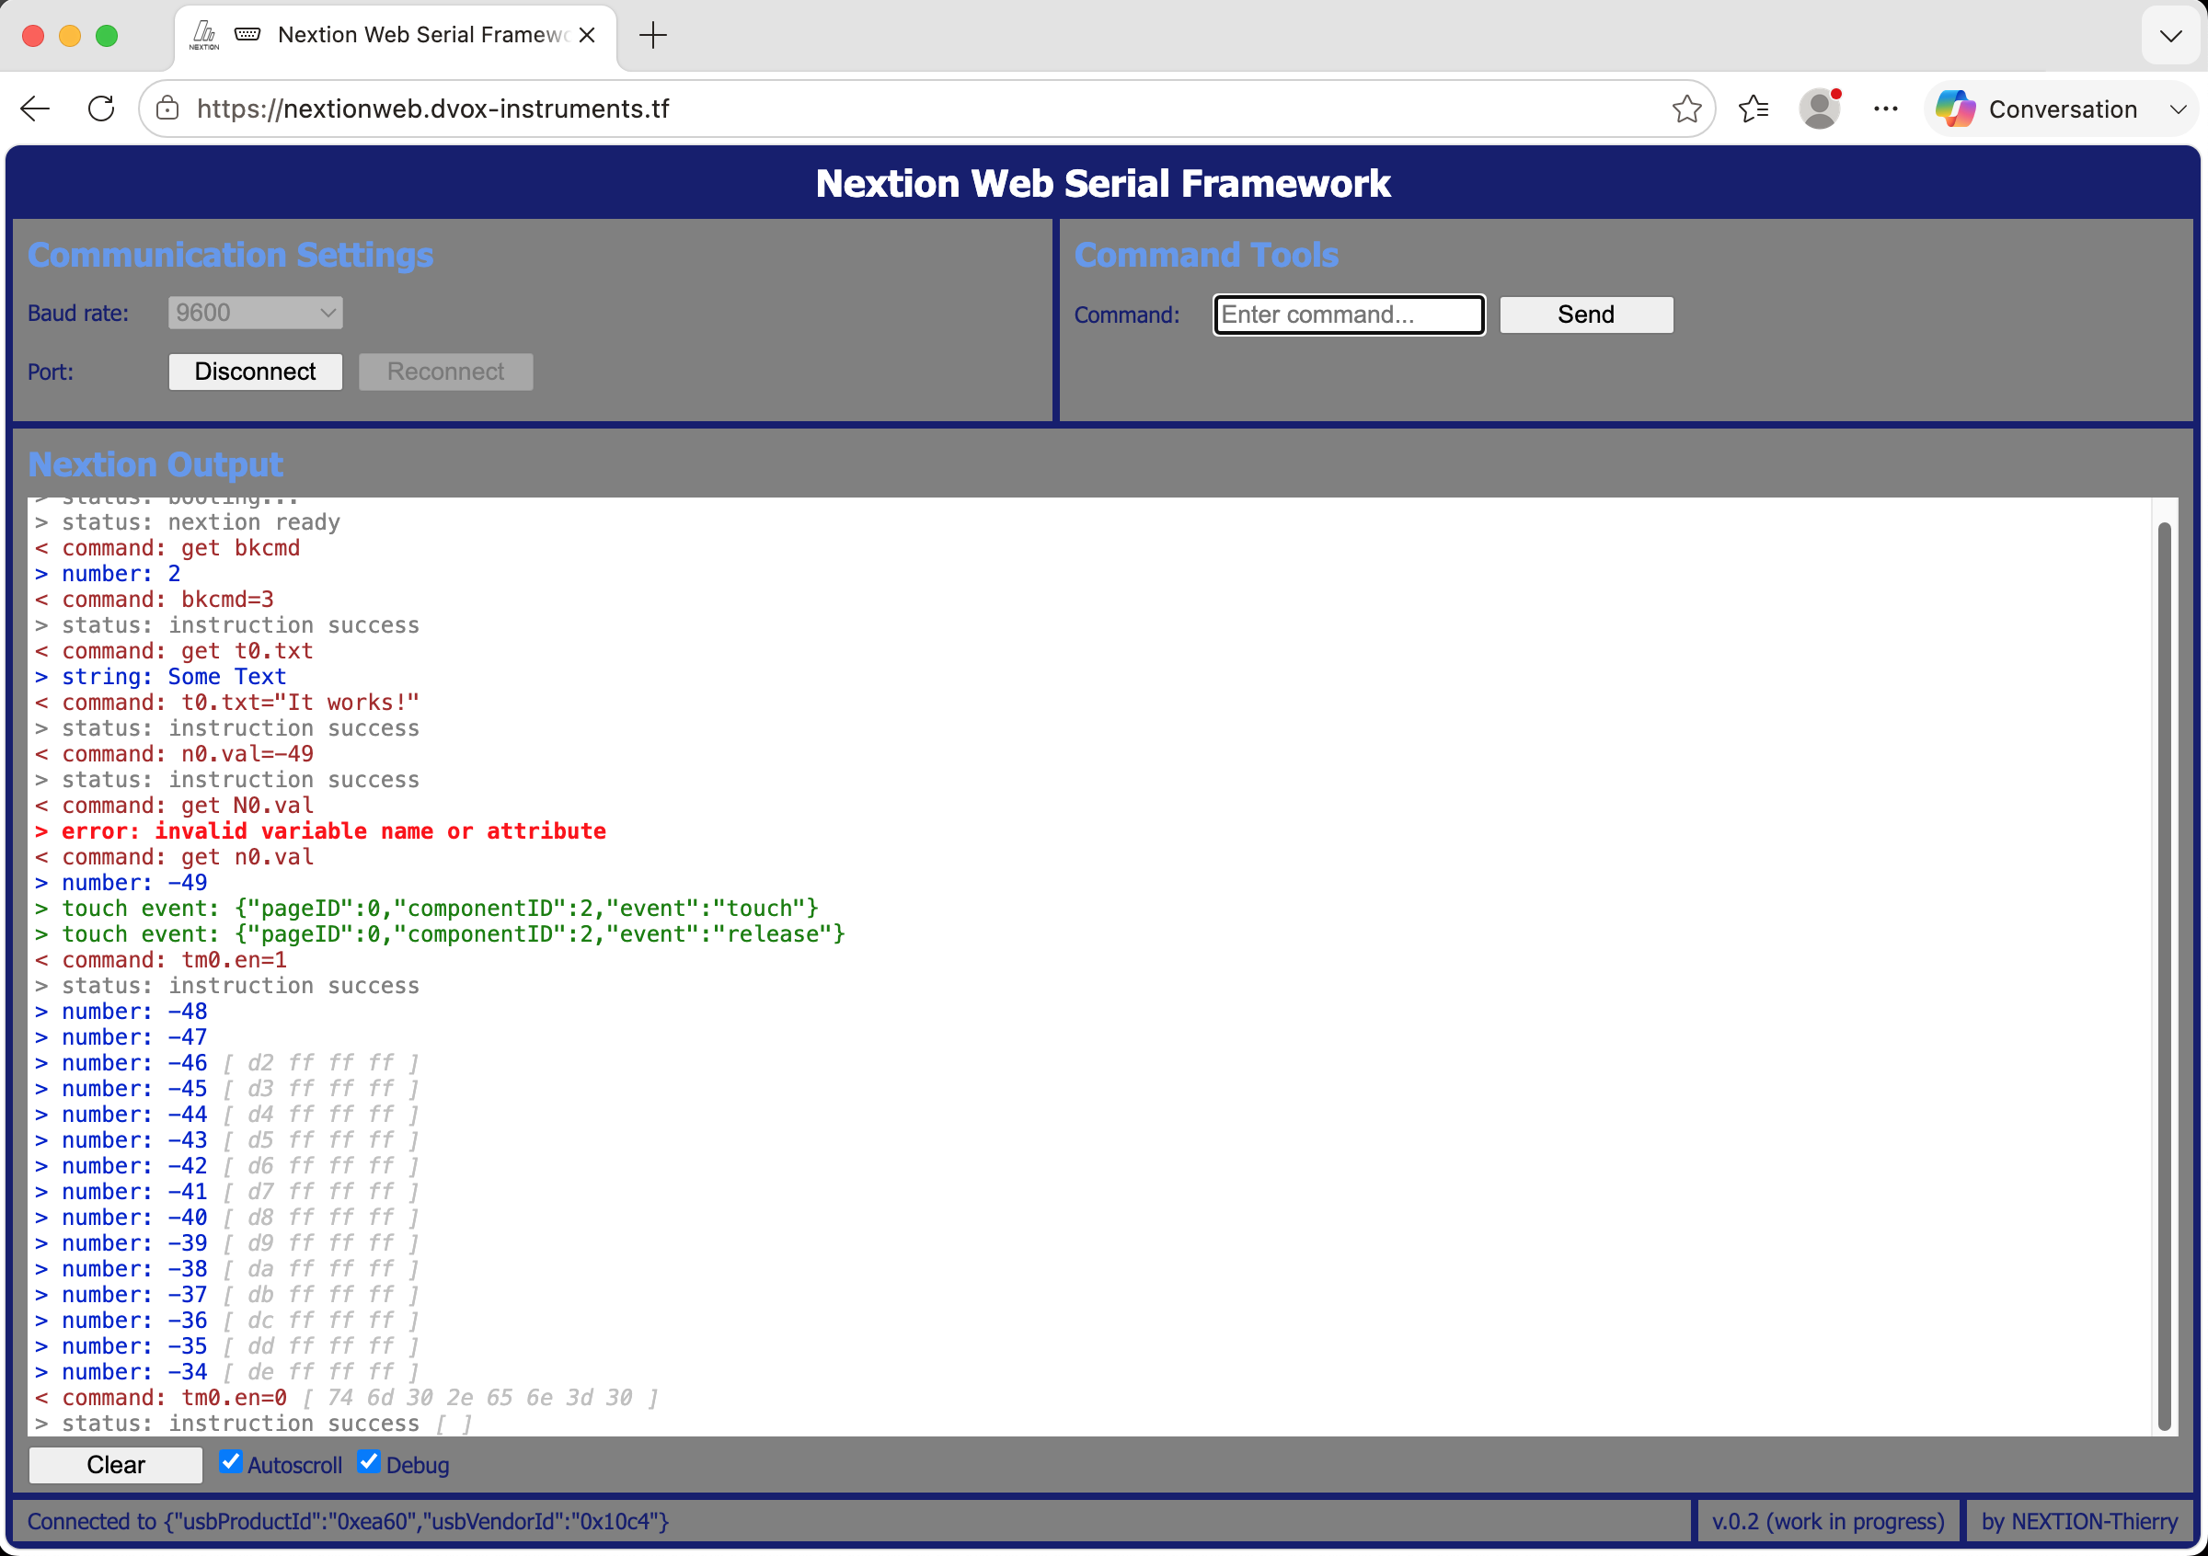The image size is (2208, 1556).
Task: Click log line "command: tm0.en=1"
Action: pyautogui.click(x=162, y=959)
